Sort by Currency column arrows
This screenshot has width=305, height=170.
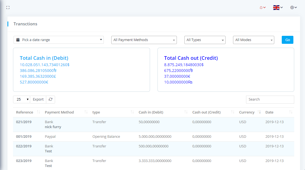[x=259, y=112]
